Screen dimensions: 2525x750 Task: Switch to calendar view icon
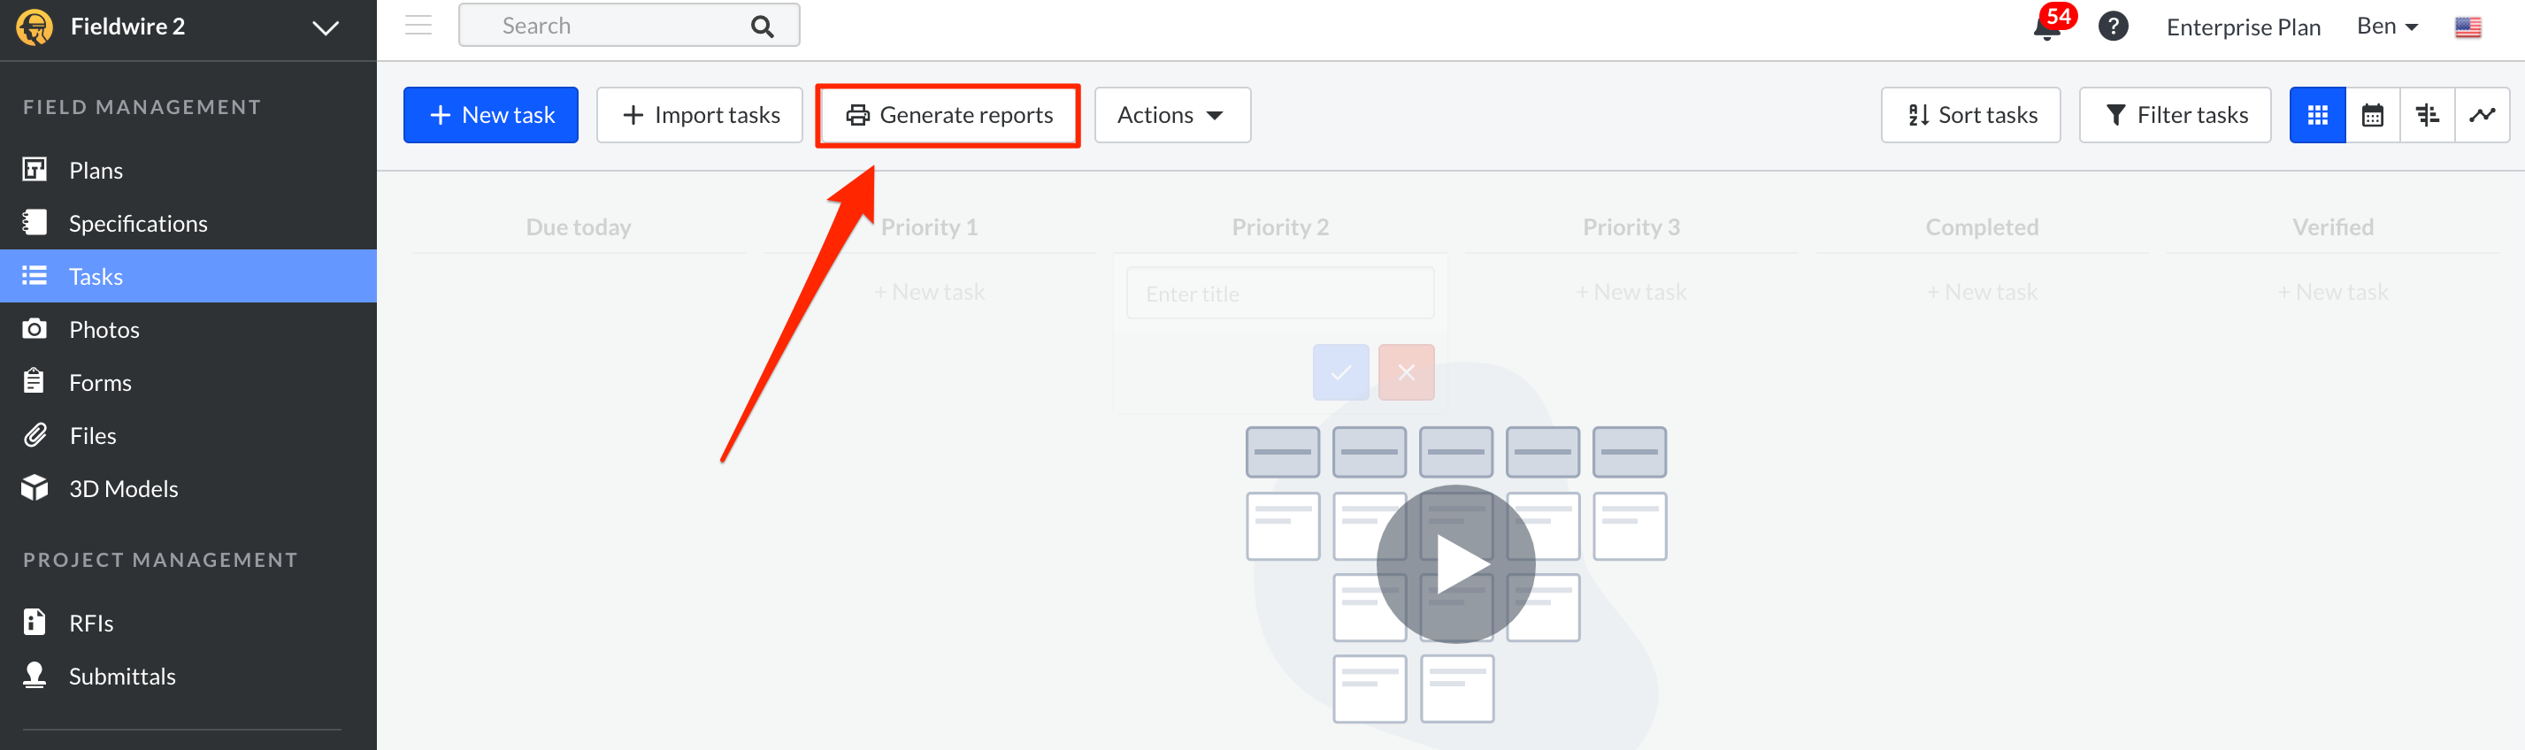pos(2371,115)
